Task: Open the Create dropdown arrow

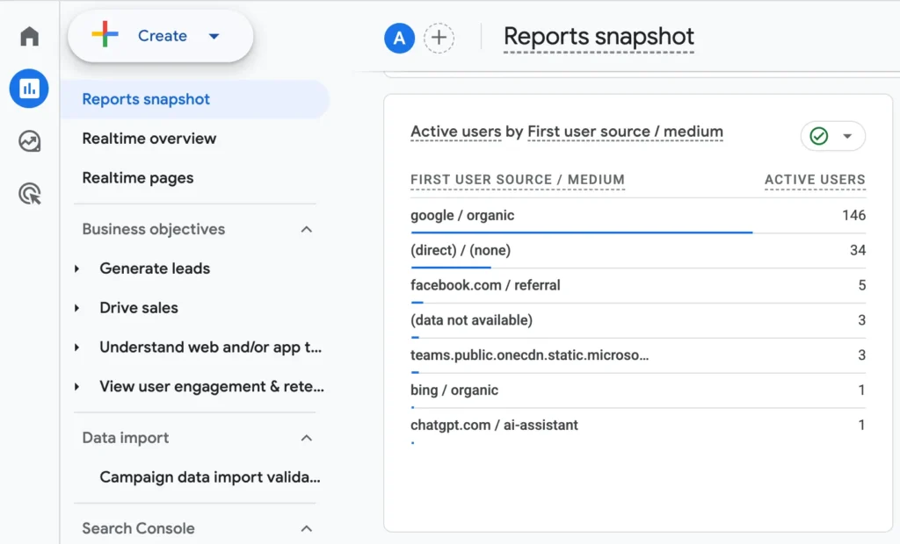Action: tap(214, 36)
